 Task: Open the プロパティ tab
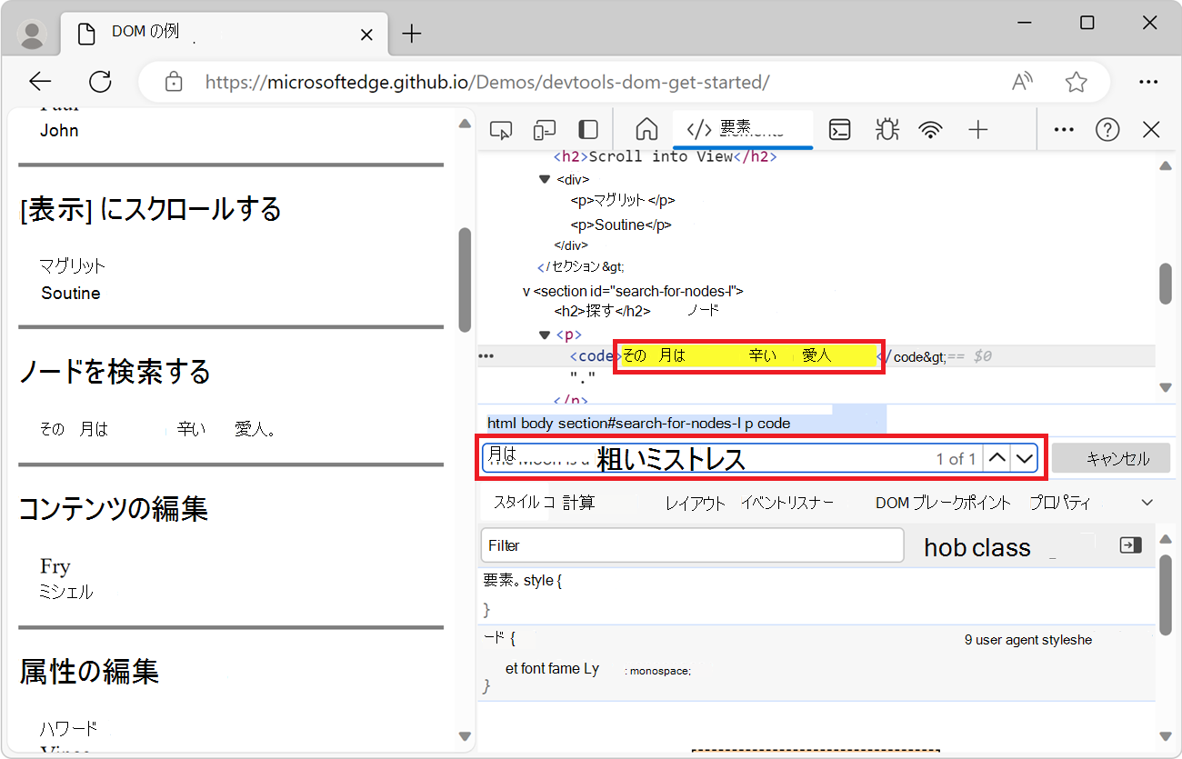(1060, 503)
